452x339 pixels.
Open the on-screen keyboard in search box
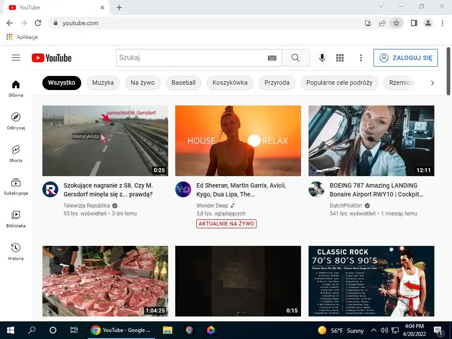(x=272, y=58)
